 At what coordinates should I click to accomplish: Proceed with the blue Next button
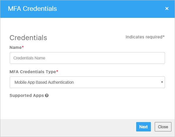click(x=144, y=127)
